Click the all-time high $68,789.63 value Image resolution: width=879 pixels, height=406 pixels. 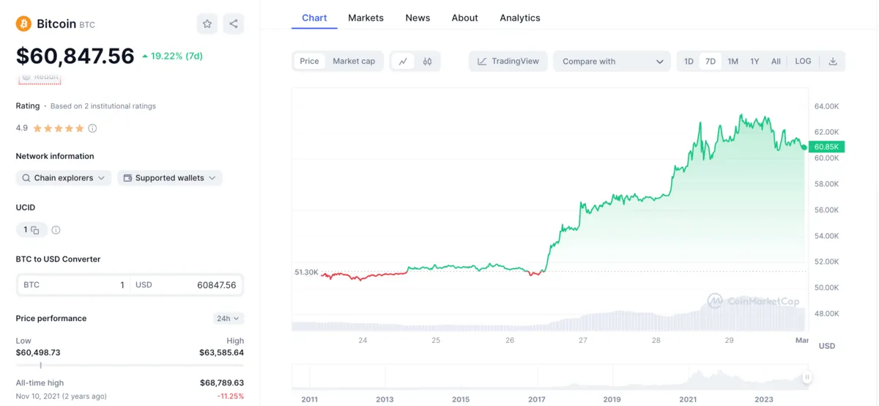coord(221,383)
